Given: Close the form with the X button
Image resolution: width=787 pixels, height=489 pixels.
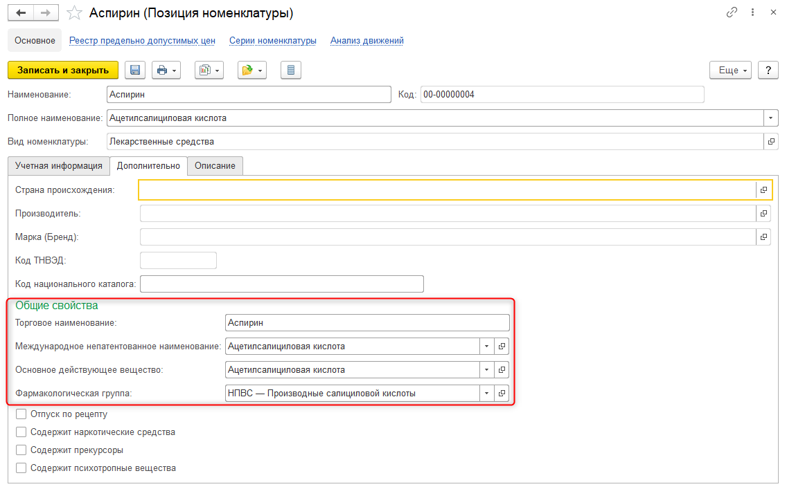Looking at the screenshot, I should click(x=773, y=12).
